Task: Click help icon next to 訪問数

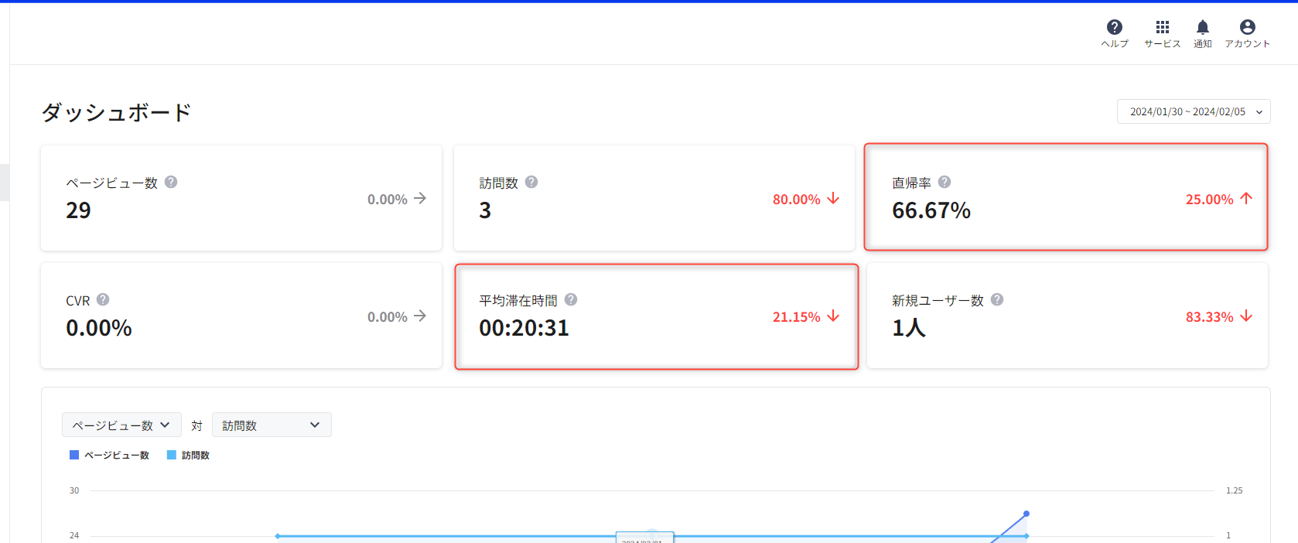Action: 531,182
